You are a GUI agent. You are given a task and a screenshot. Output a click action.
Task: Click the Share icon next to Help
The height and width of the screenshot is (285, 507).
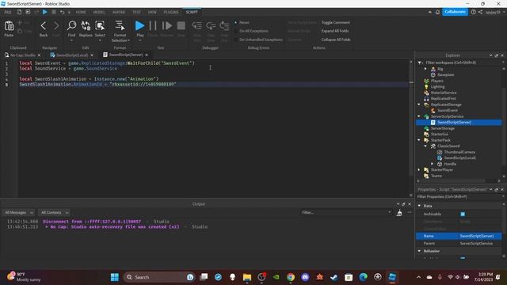point(481,12)
